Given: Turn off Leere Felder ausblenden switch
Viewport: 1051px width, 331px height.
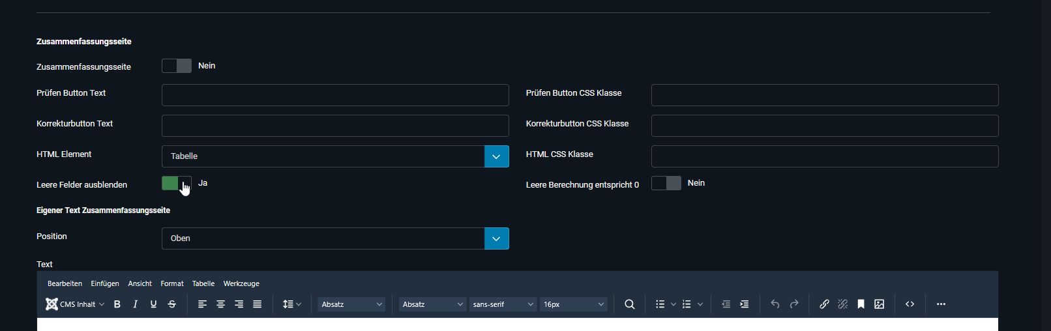Looking at the screenshot, I should click(x=176, y=183).
